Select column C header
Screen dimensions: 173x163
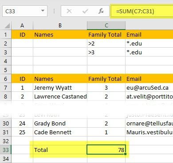106,26
